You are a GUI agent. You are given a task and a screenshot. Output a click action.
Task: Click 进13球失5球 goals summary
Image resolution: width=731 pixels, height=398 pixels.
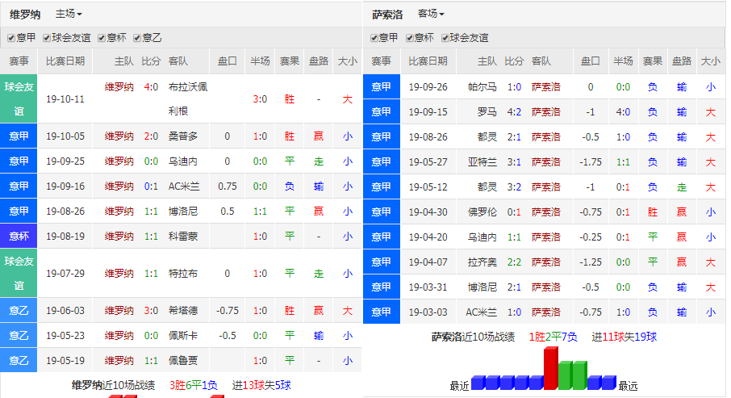click(261, 385)
